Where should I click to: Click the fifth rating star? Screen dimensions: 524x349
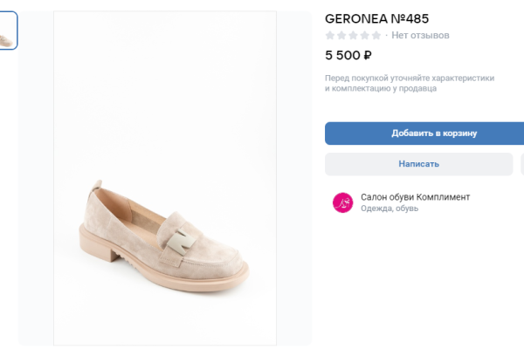(x=376, y=36)
